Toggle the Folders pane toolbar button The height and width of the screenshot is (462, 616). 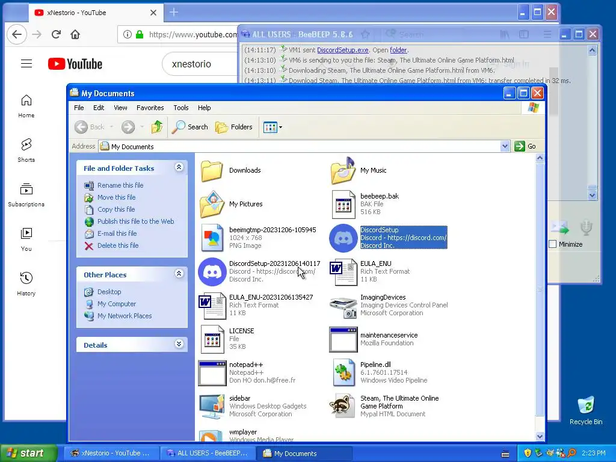(x=234, y=127)
